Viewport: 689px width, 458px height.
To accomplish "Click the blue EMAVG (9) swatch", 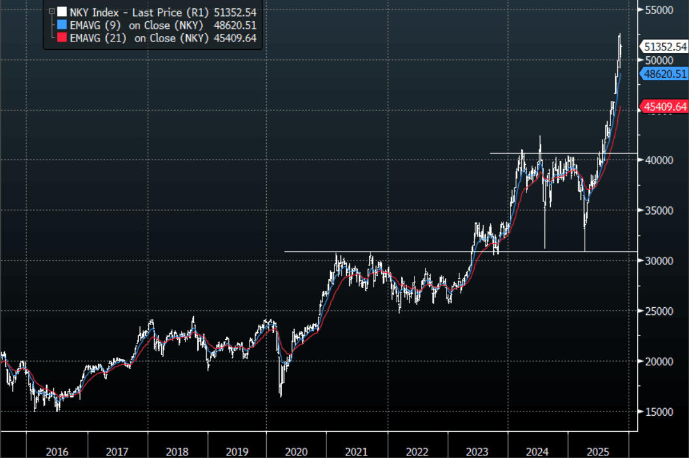I will pos(61,25).
